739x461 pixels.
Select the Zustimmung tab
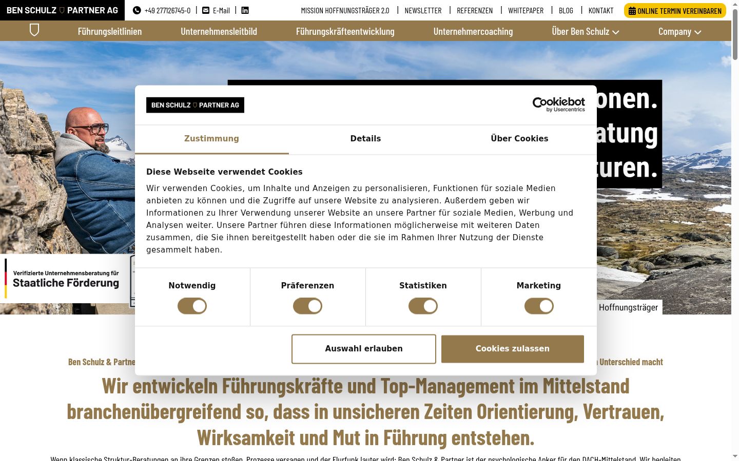click(211, 139)
